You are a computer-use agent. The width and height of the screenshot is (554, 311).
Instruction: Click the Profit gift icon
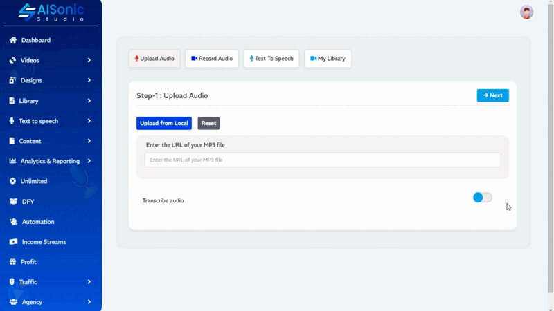pyautogui.click(x=12, y=262)
